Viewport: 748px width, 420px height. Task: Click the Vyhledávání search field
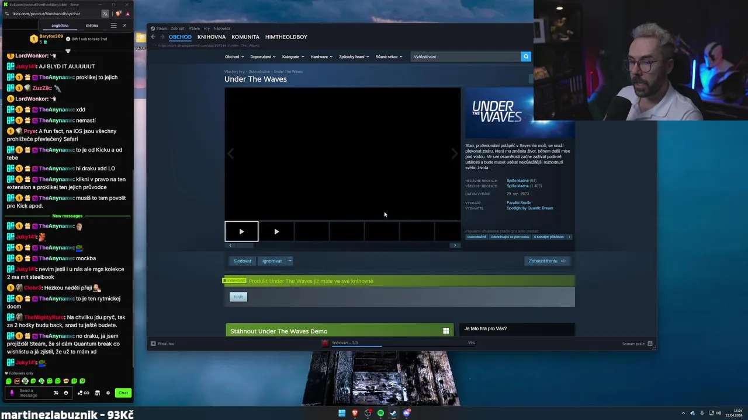(x=466, y=57)
